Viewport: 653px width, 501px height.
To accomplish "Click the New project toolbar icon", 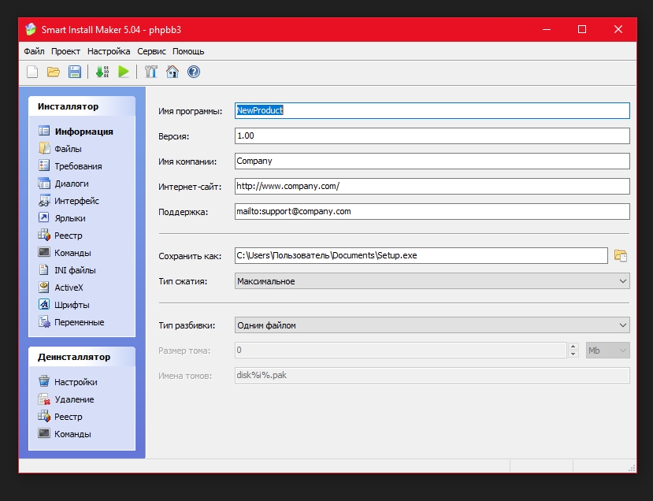I will (32, 72).
